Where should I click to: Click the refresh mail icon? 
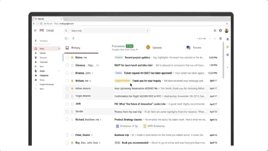coord(73,38)
